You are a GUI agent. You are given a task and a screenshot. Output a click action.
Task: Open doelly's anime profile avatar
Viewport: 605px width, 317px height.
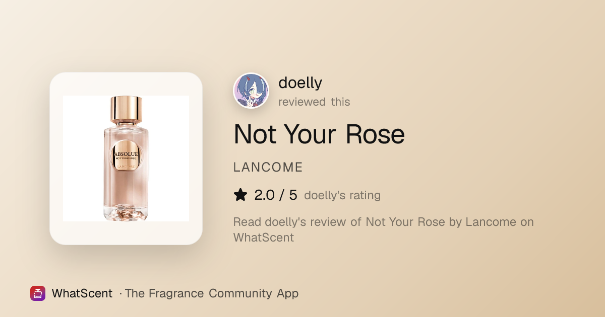(251, 91)
